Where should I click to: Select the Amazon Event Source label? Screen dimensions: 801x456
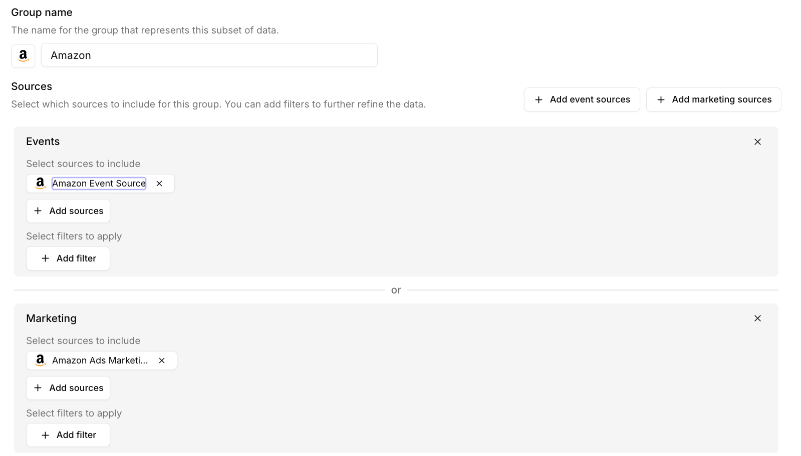click(x=99, y=183)
